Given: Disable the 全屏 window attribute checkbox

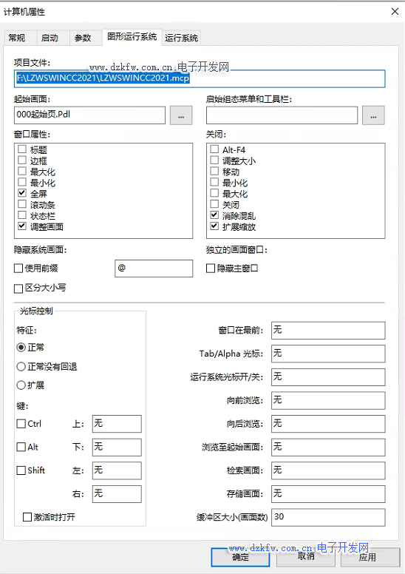Looking at the screenshot, I should [x=22, y=193].
